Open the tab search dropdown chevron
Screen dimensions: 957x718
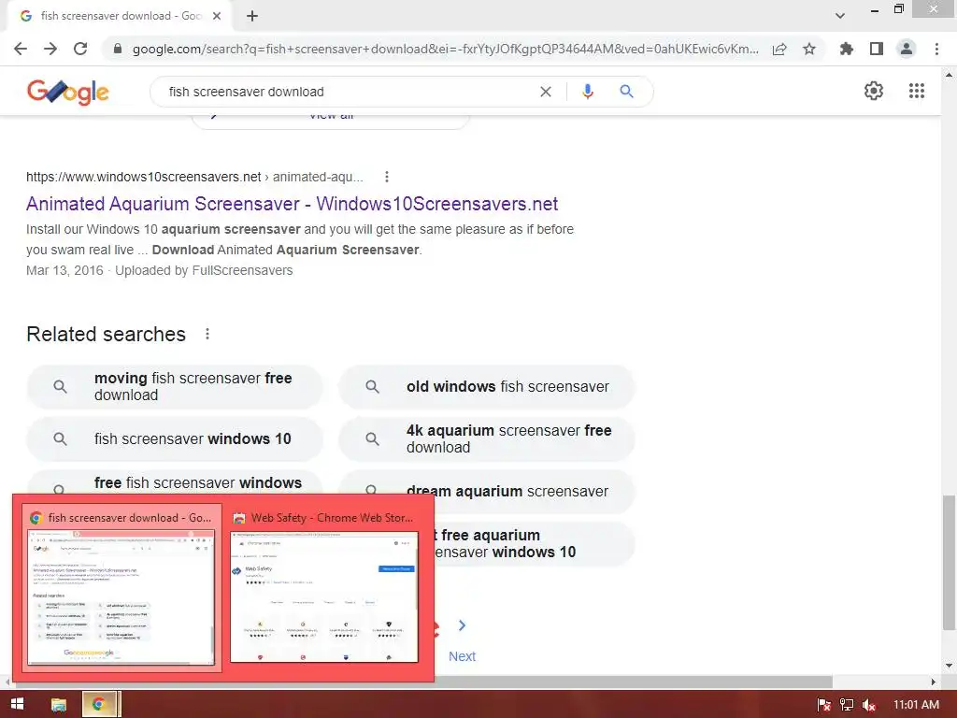[x=840, y=16]
